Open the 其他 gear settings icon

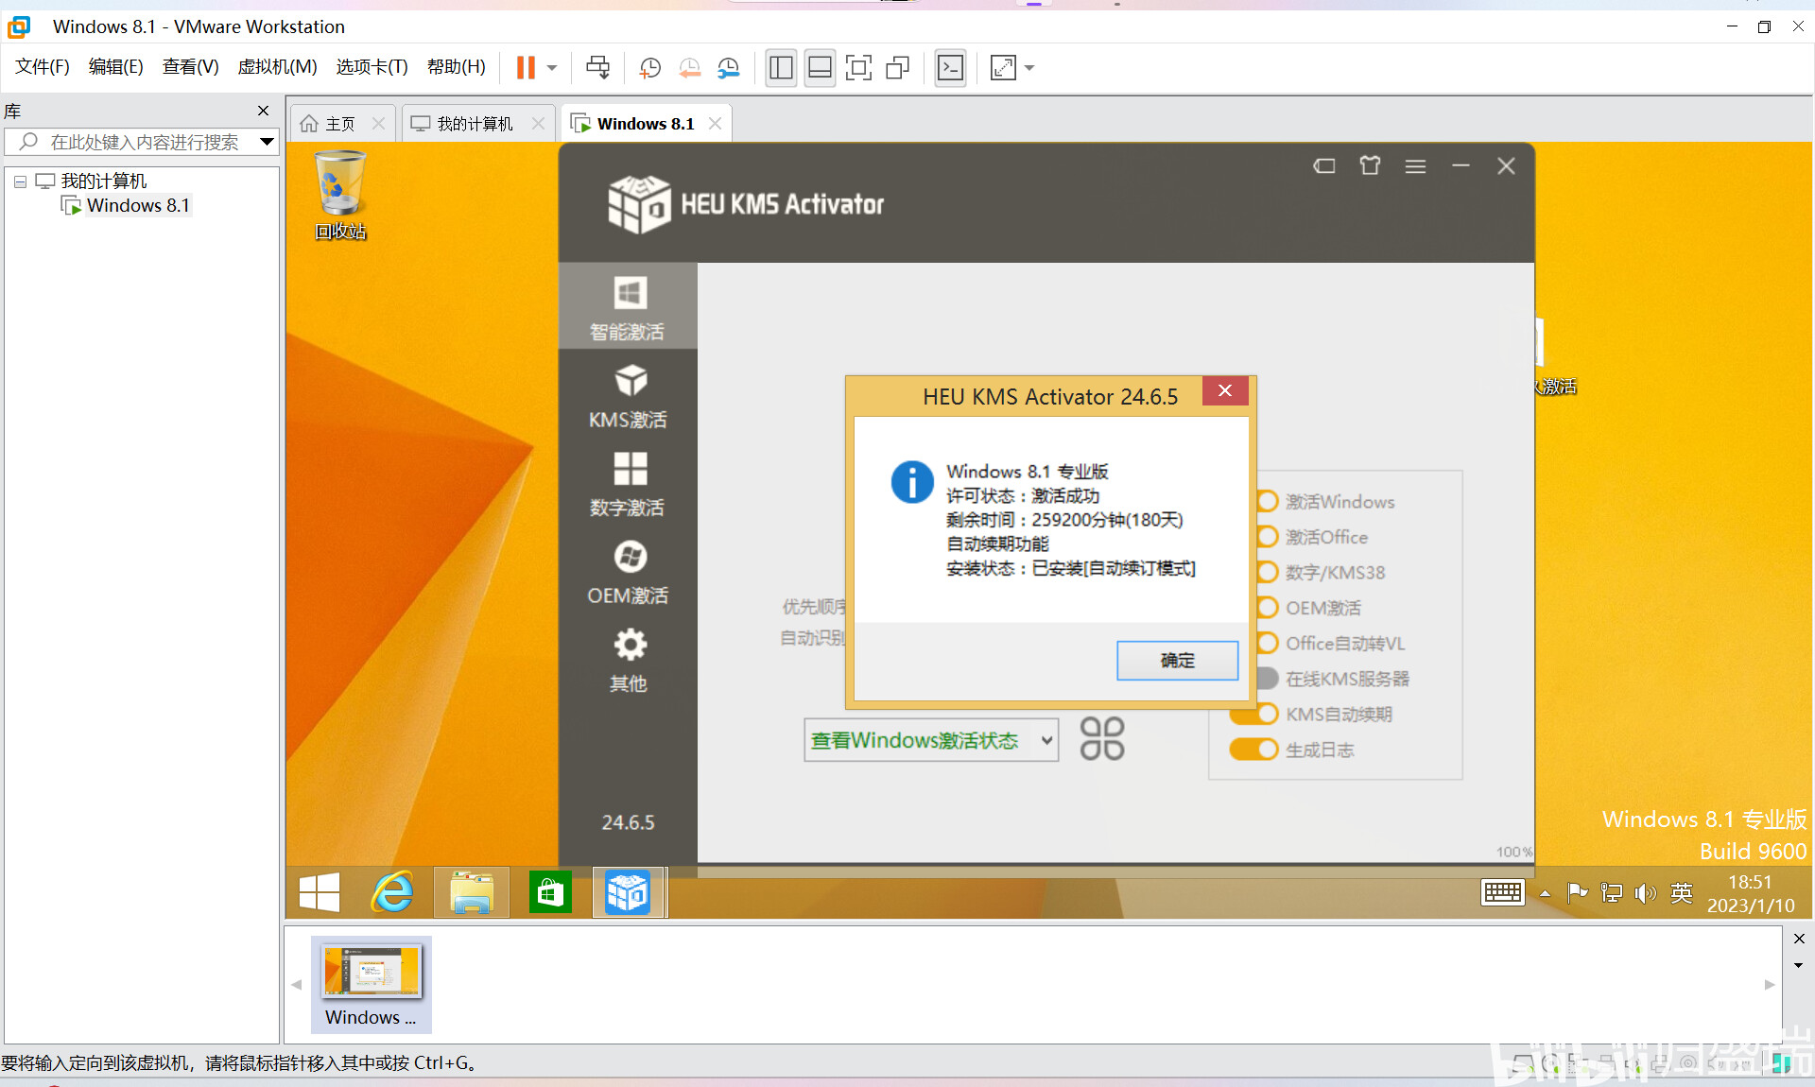click(x=628, y=660)
